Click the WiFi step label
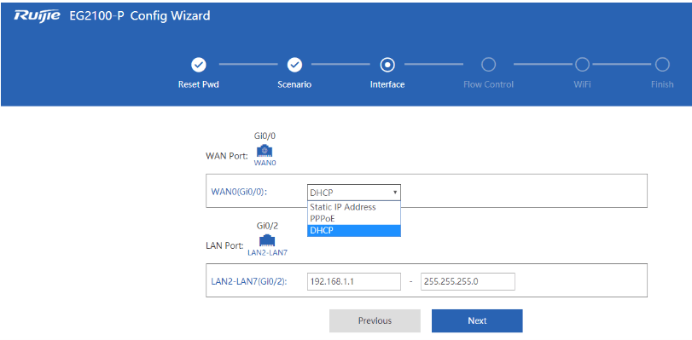Screen dimensions: 692x340 click(582, 84)
